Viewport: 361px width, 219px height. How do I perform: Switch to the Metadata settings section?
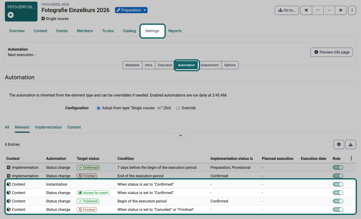click(x=132, y=65)
